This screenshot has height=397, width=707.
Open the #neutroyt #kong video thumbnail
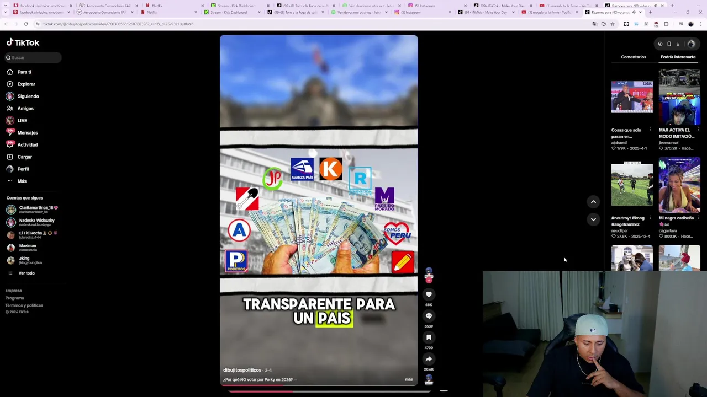pyautogui.click(x=632, y=185)
